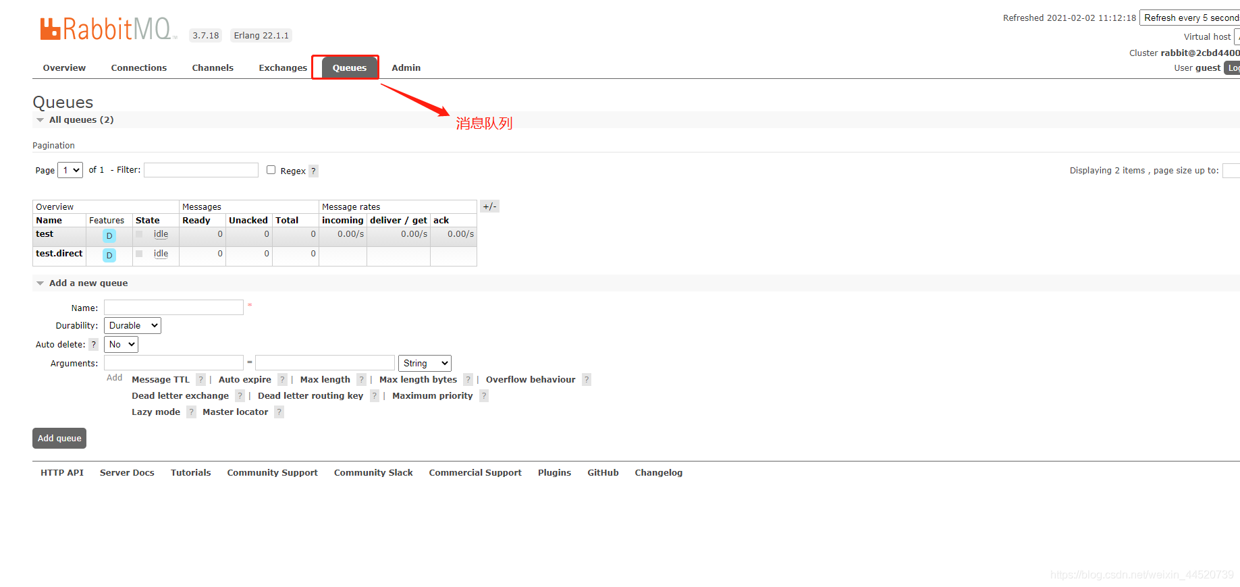Click the Lazy mode shortcut
Image resolution: width=1240 pixels, height=587 pixels.
tap(156, 412)
